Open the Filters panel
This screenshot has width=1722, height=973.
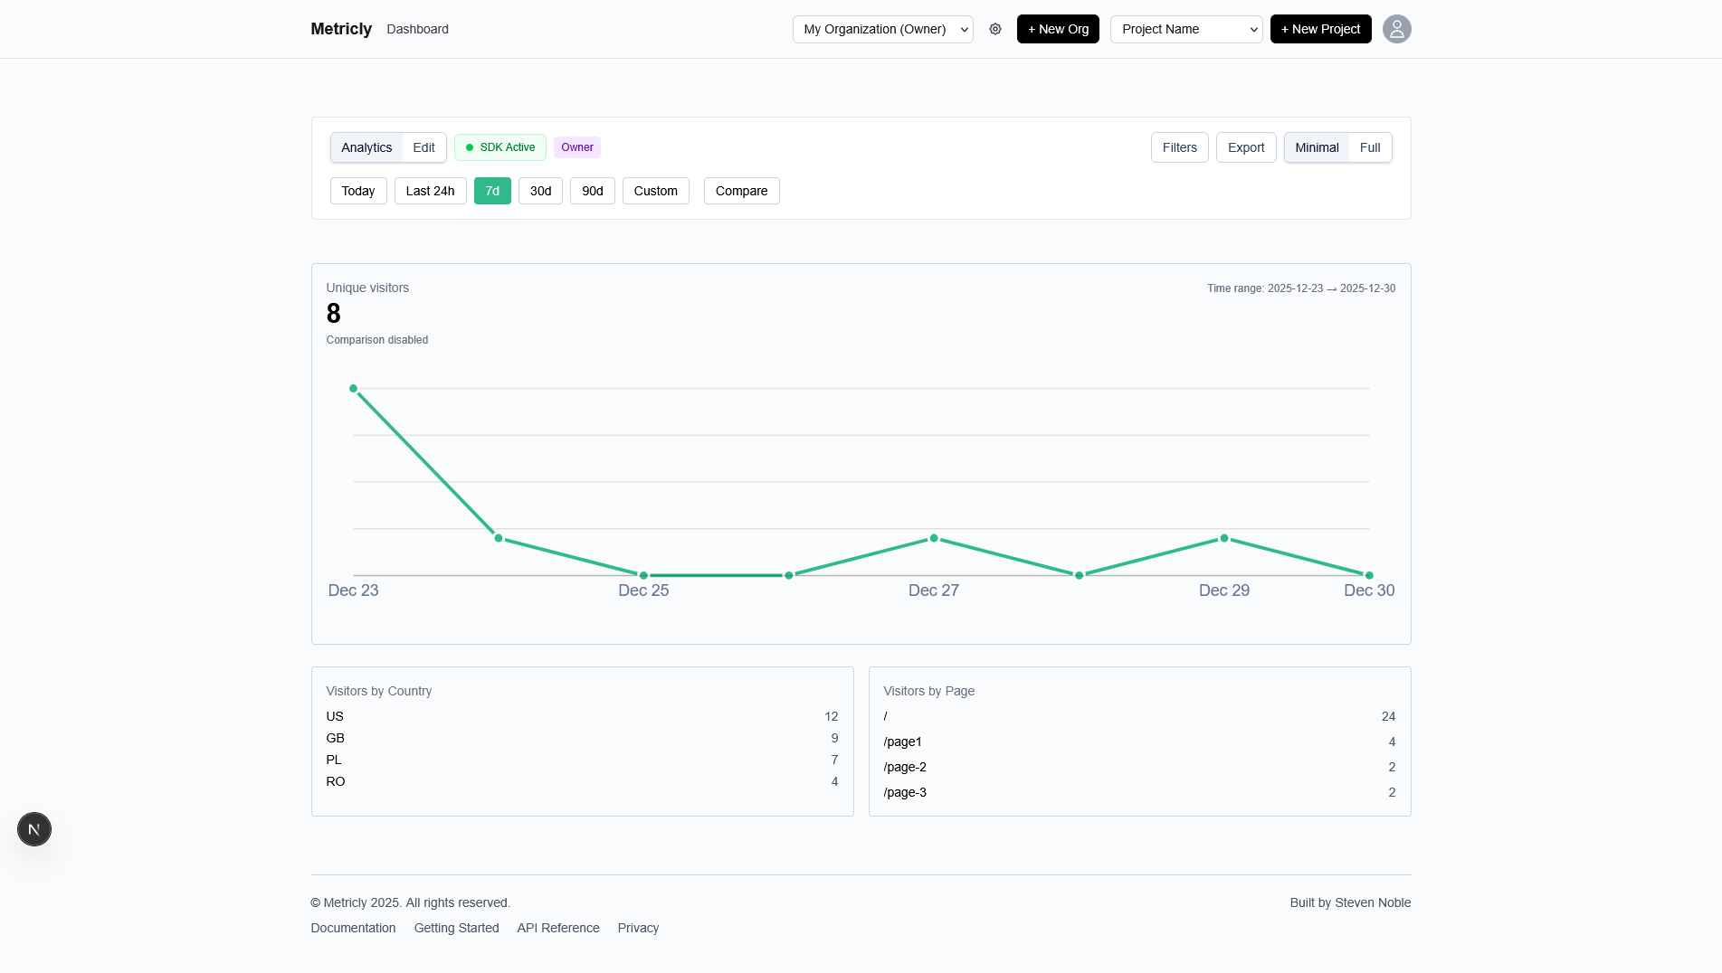pyautogui.click(x=1179, y=147)
